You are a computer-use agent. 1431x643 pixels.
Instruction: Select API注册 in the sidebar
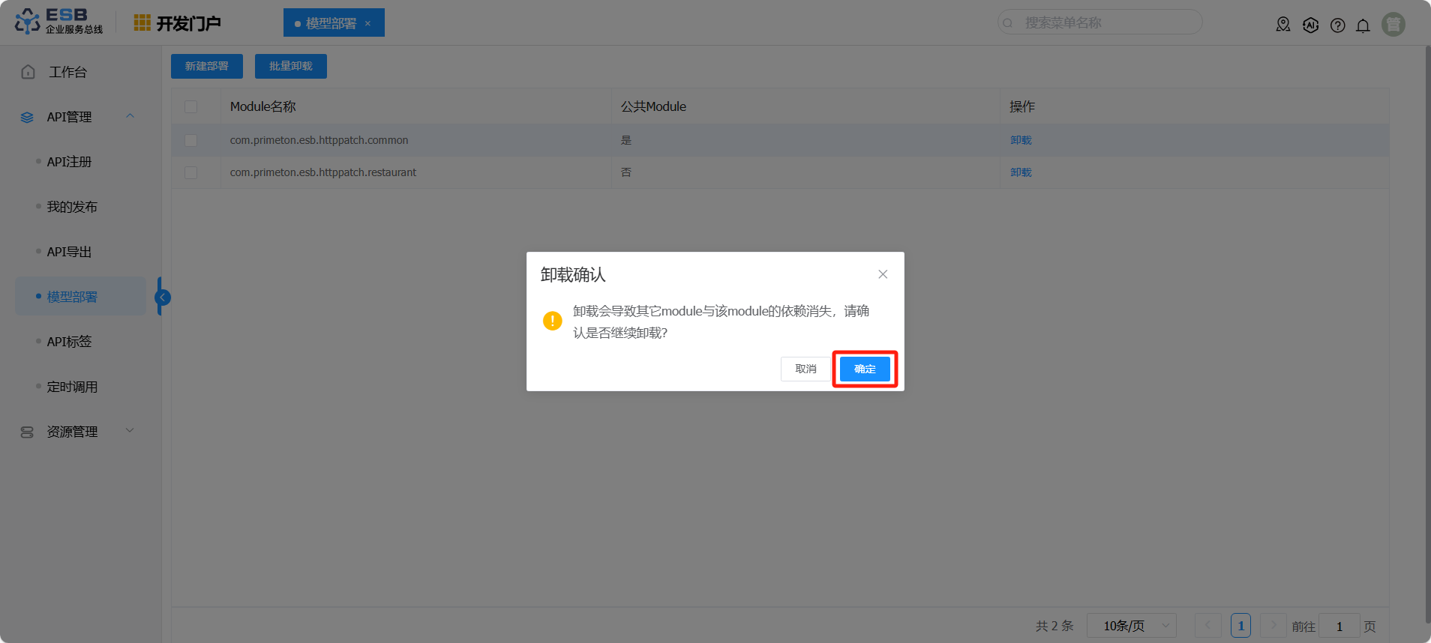coord(69,162)
